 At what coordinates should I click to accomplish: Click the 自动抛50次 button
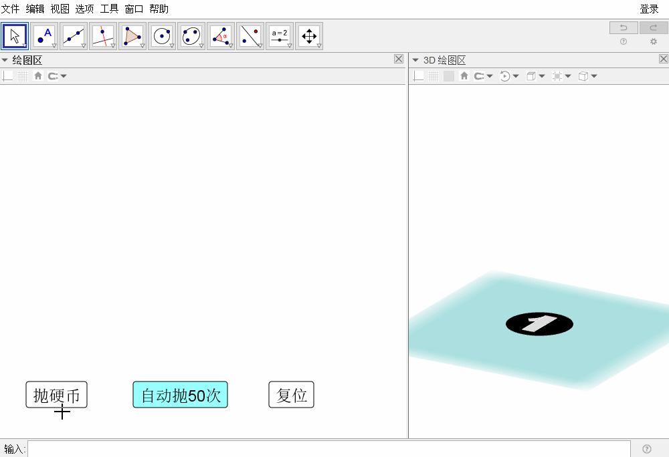[x=181, y=395]
